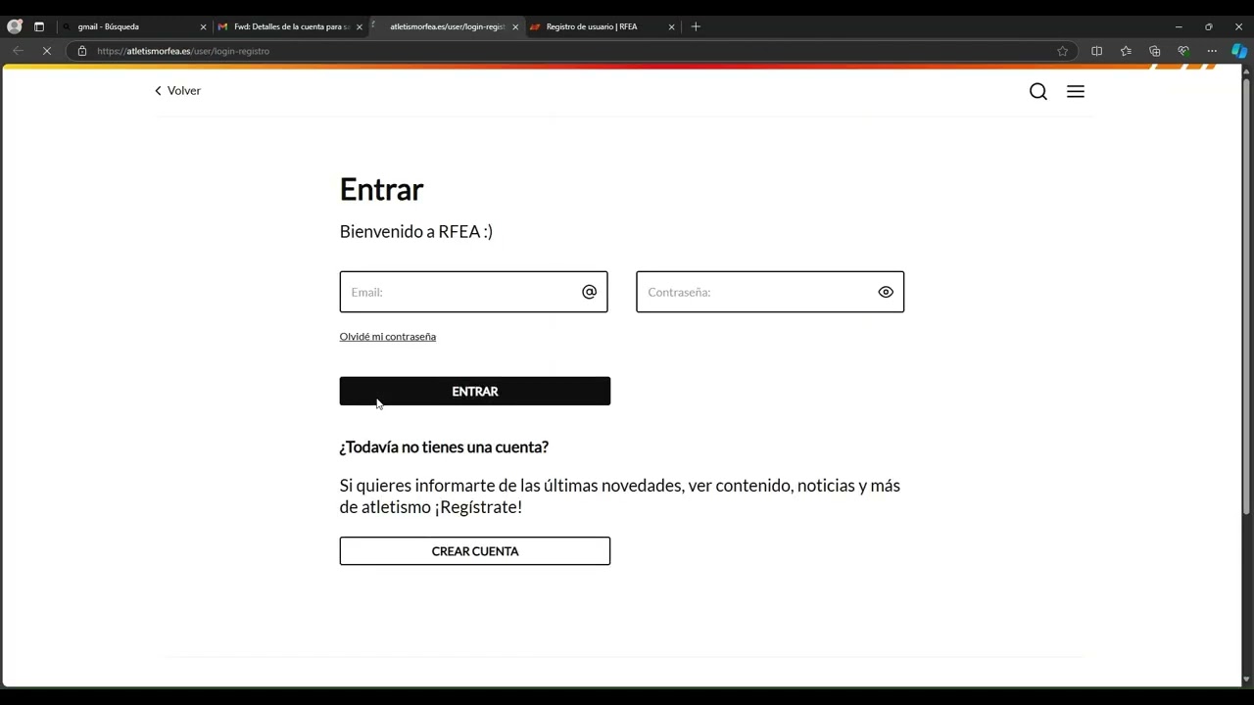The image size is (1254, 705).
Task: Click the CREAR CUENTA button
Action: pos(475,550)
